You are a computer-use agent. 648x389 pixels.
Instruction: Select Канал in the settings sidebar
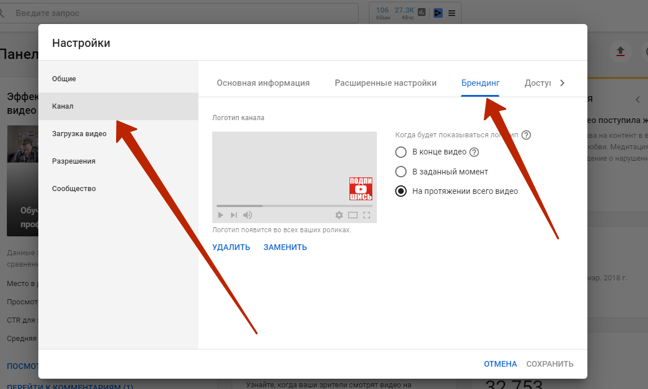[x=118, y=106]
